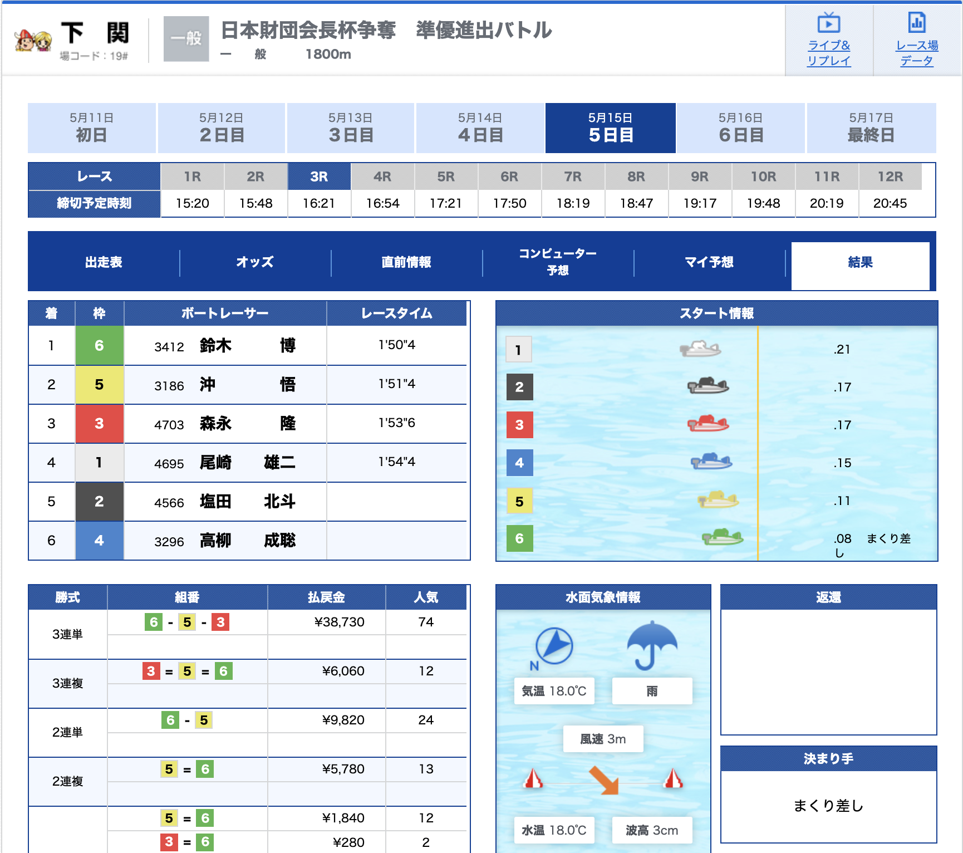This screenshot has width=963, height=853.
Task: Click the green boat 6 icon
Action: [x=722, y=537]
